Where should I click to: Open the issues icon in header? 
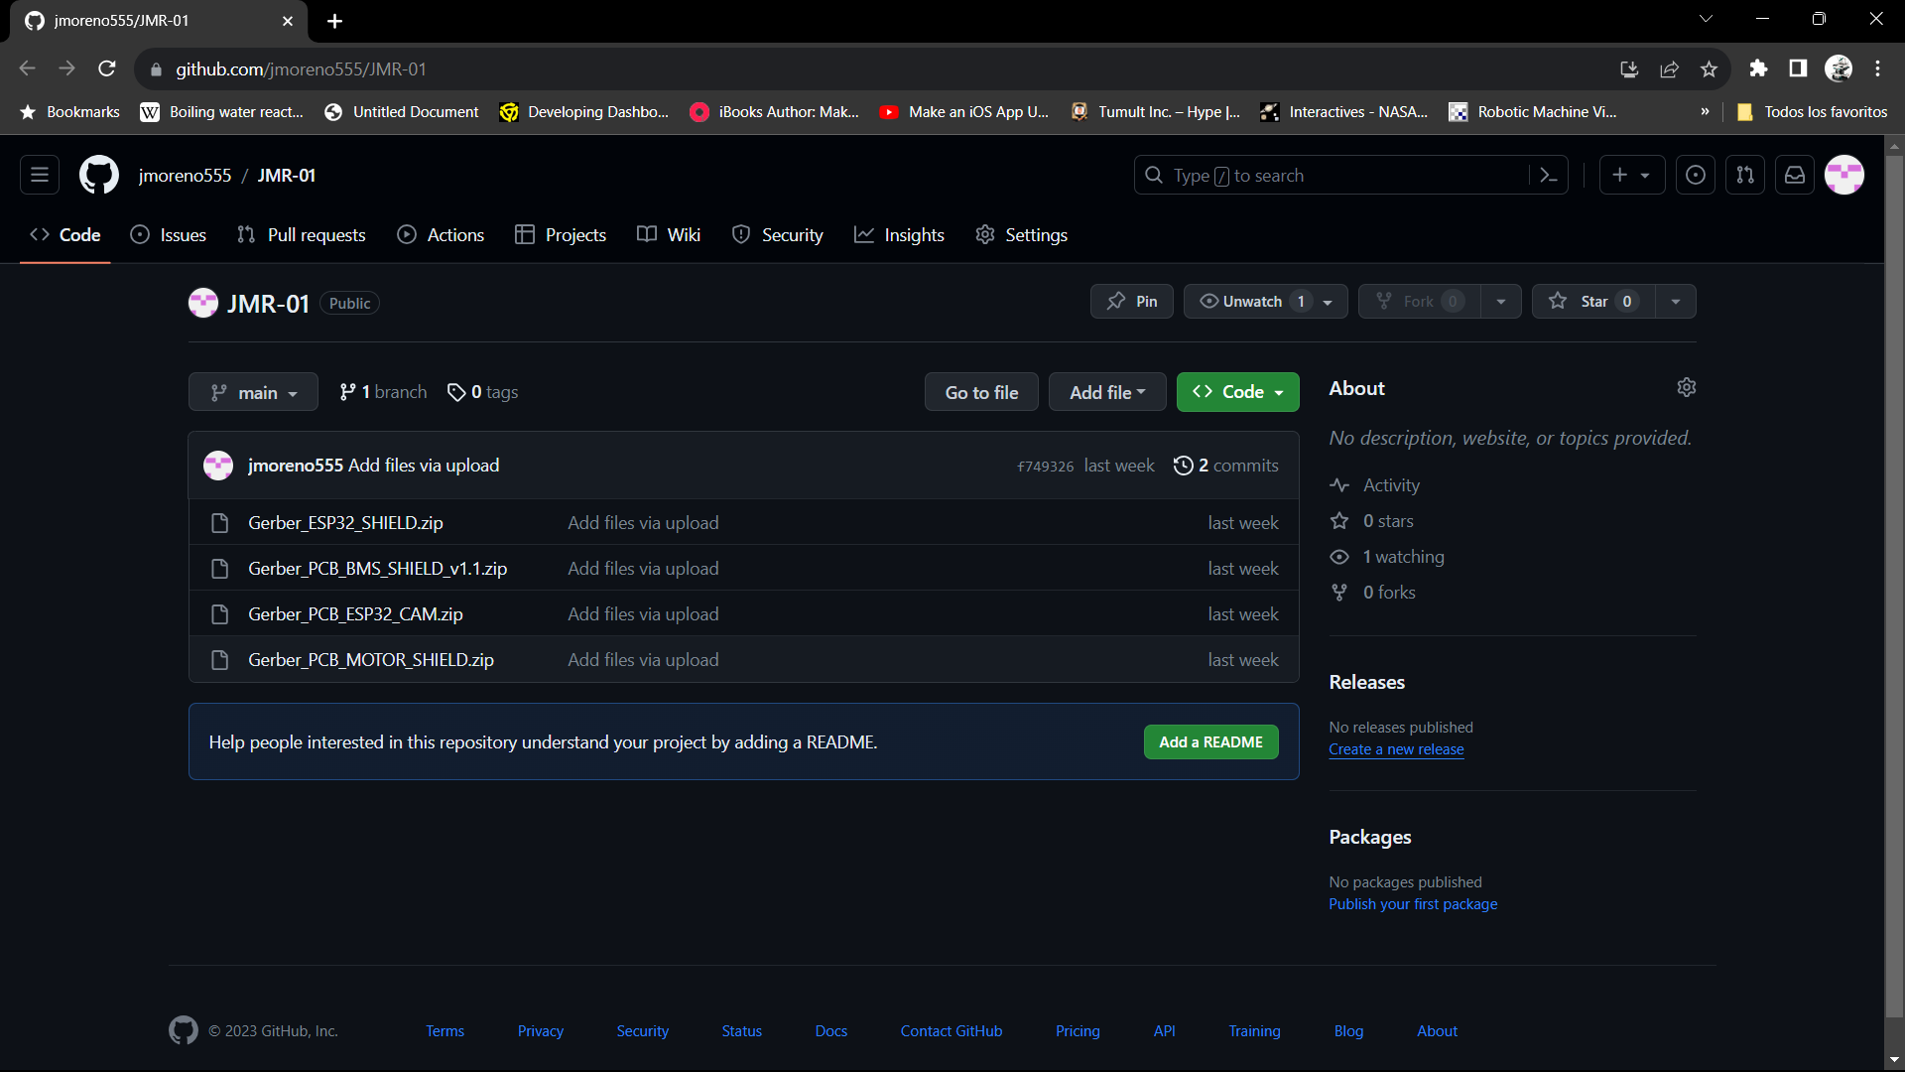(1696, 176)
